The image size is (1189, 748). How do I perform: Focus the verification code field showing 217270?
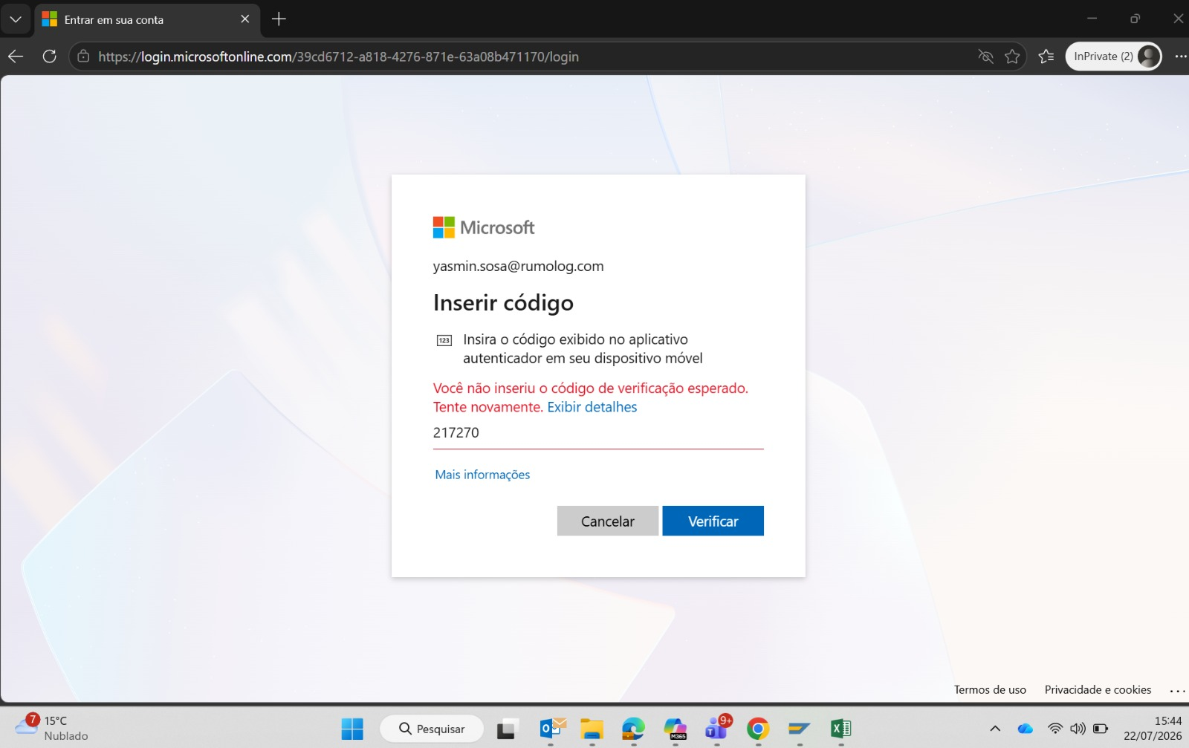(x=598, y=433)
